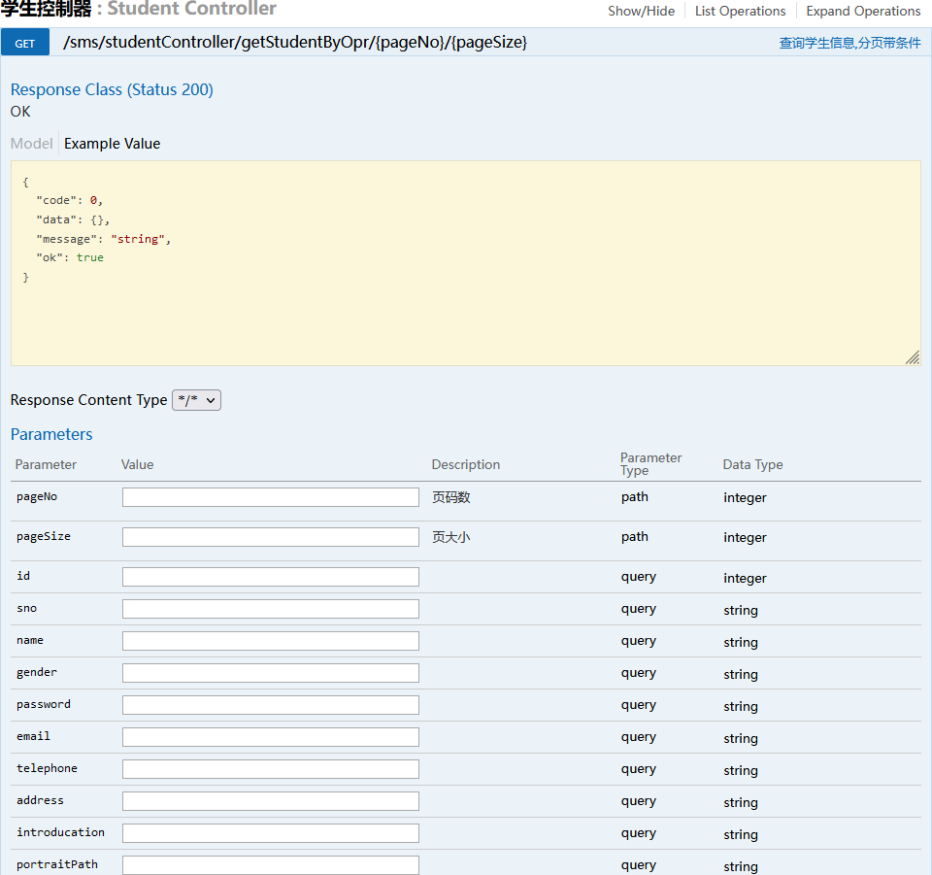Click the 'Parameters' section heading

click(x=51, y=434)
